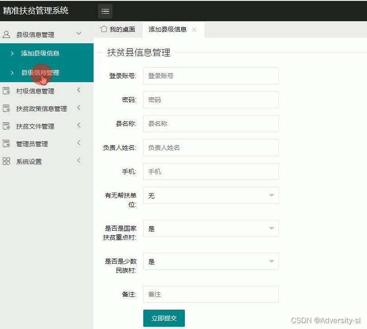Click the 扶贫文件管理 document icon
367x329 pixels.
[6, 125]
